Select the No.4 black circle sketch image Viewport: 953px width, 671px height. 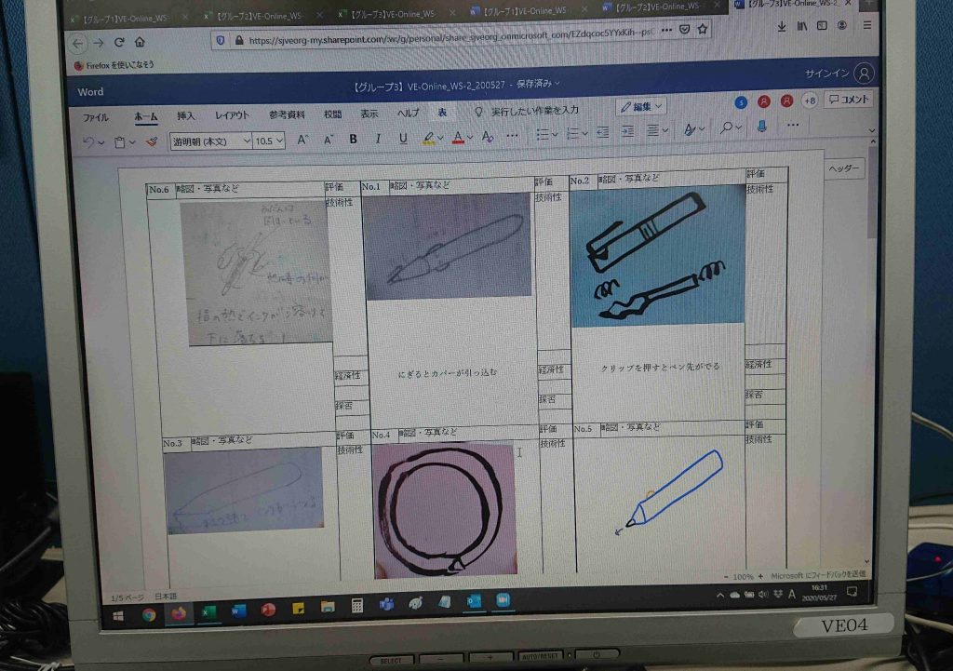[x=445, y=511]
